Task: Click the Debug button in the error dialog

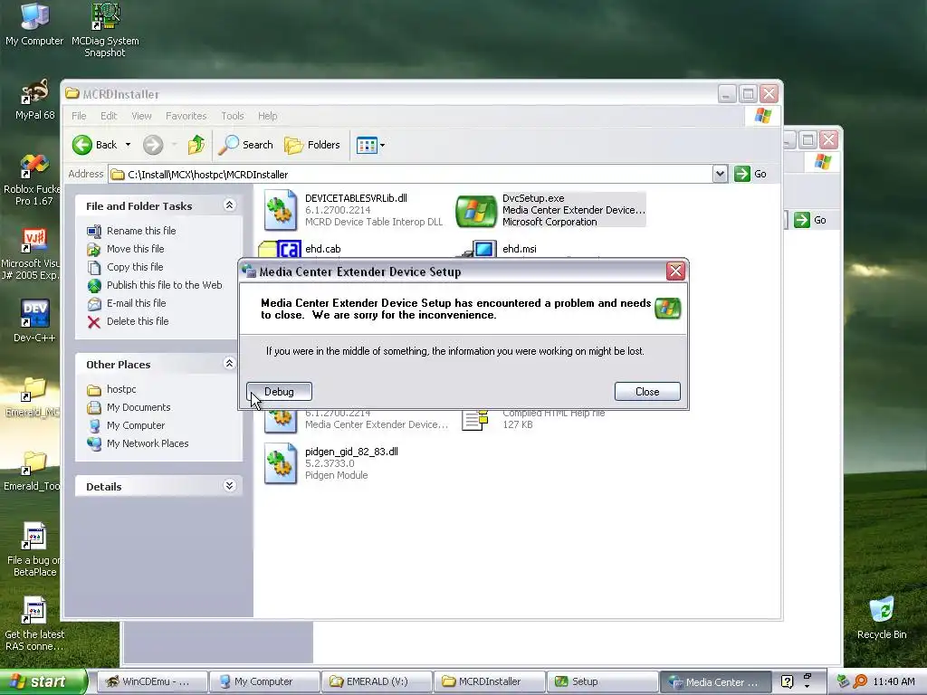Action: [x=279, y=391]
